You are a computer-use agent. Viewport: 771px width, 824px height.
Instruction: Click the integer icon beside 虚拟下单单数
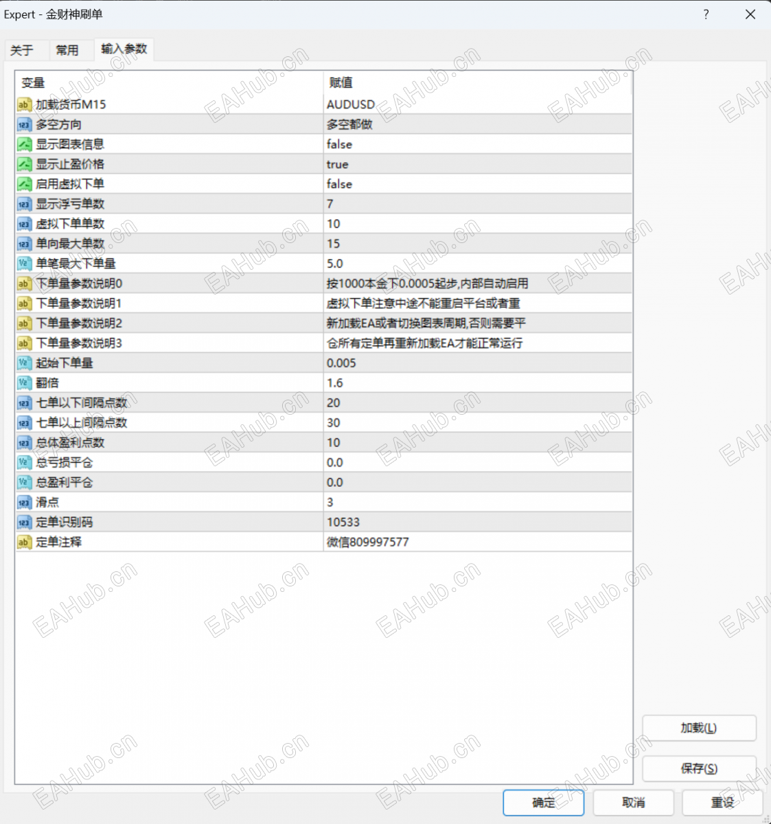24,224
